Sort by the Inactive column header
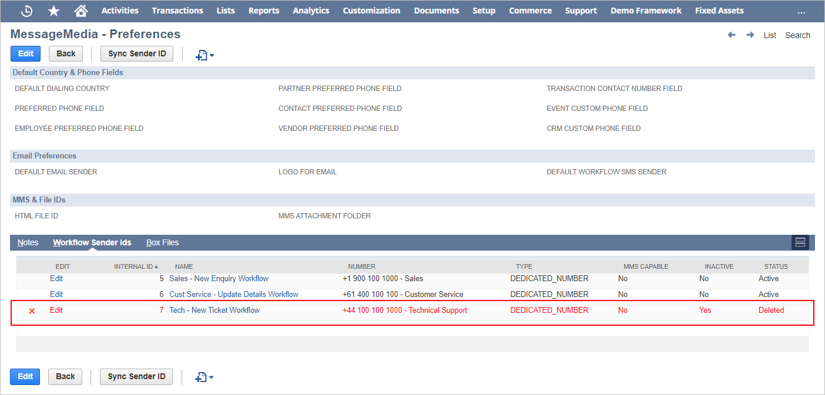 pos(719,266)
